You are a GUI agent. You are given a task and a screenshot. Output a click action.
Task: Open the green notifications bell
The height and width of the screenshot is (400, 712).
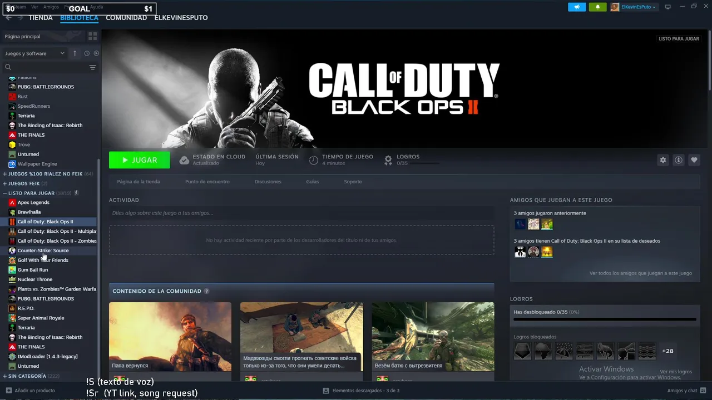[x=597, y=7]
